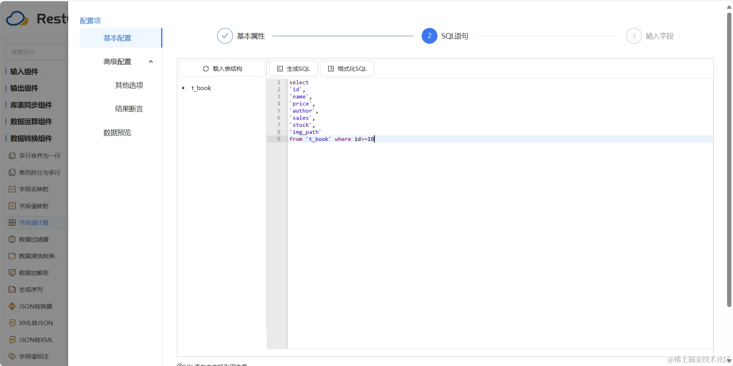Click the checkmark circle of 基本属性 step
733x366 pixels.
click(x=225, y=36)
